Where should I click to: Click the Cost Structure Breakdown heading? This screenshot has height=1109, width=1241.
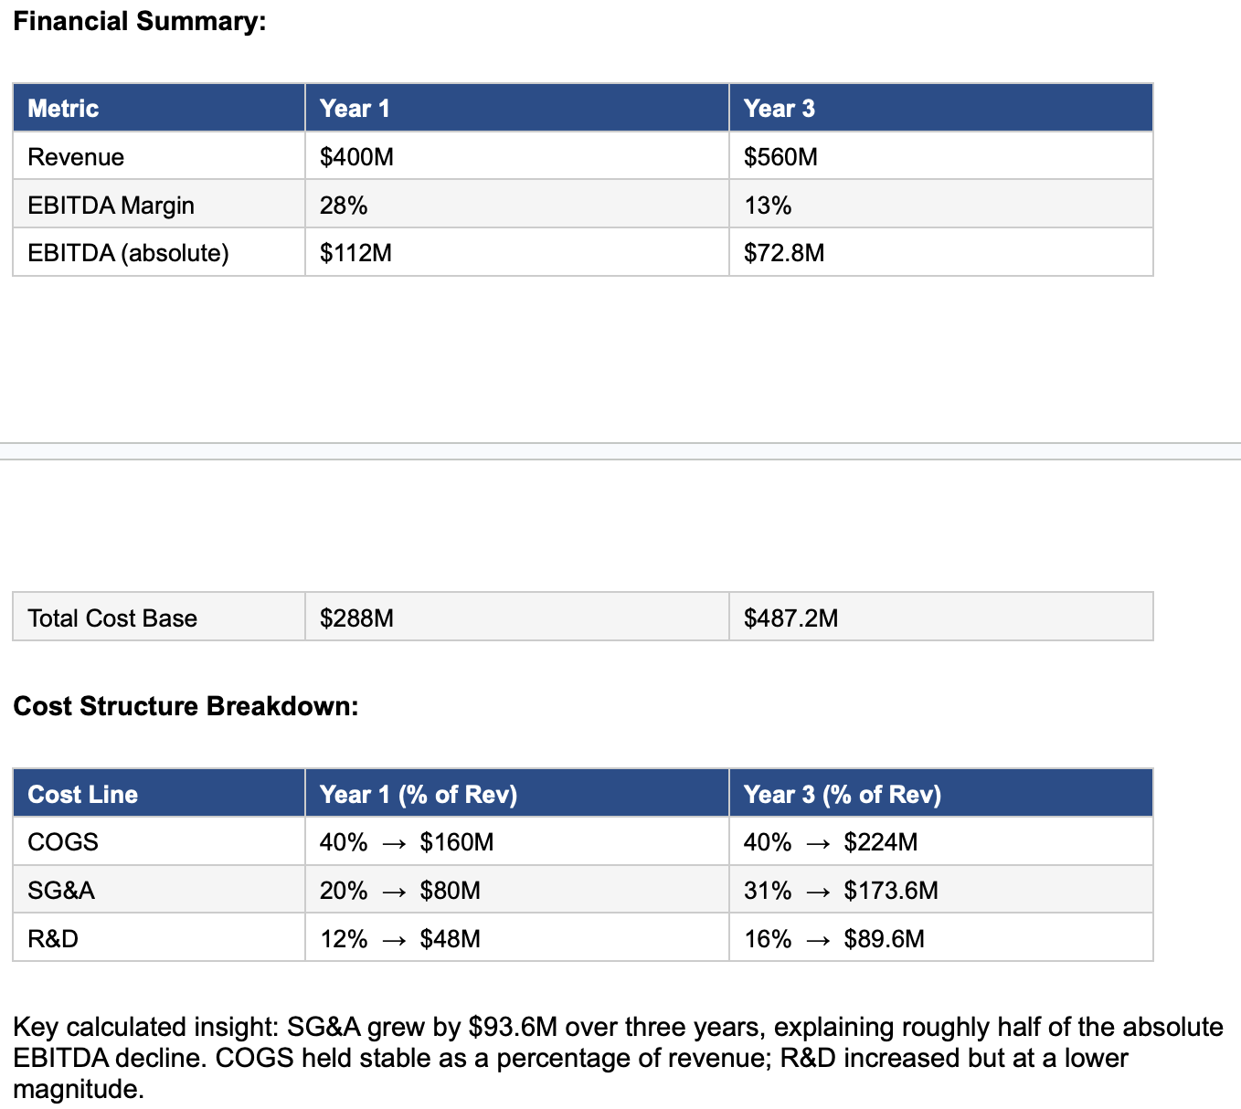pos(186,706)
